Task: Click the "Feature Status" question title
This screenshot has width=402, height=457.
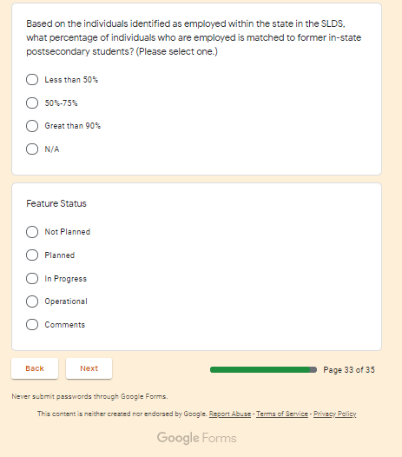Action: (x=56, y=203)
